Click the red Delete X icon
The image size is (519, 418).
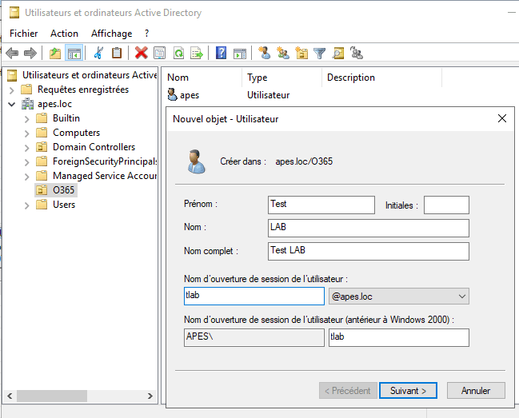coord(142,54)
